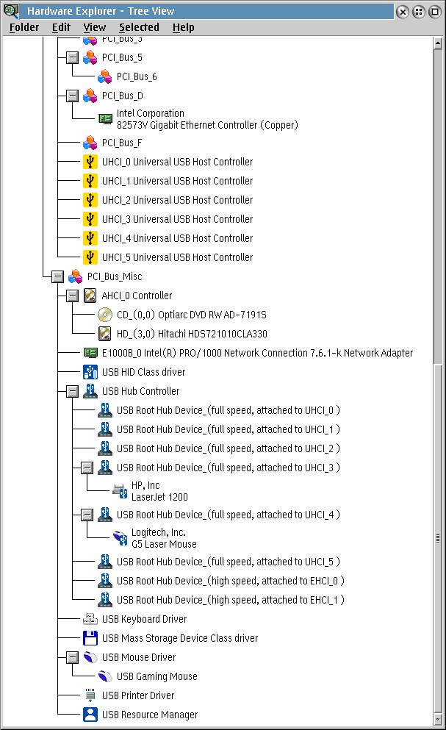
Task: Open the Help menu
Action: click(x=184, y=27)
